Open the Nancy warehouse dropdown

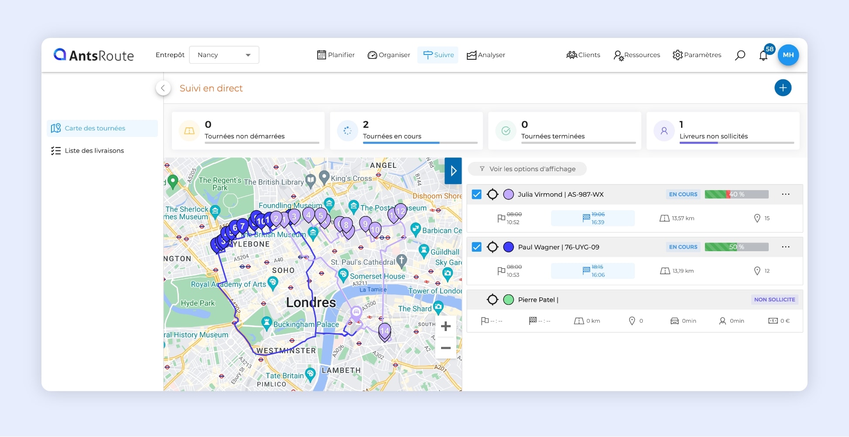pos(224,55)
